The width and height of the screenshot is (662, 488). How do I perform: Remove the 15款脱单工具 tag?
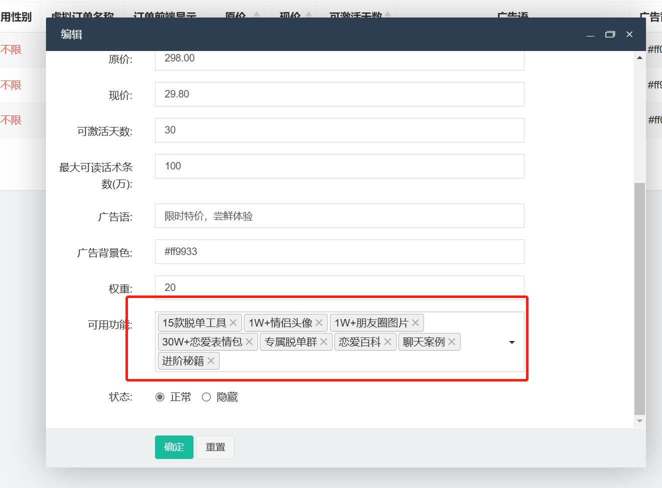coord(233,323)
